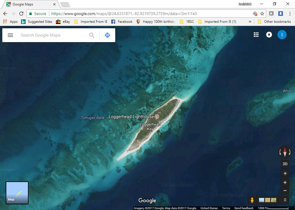
Task: Click the search magnifier icon
Action: tap(92, 35)
